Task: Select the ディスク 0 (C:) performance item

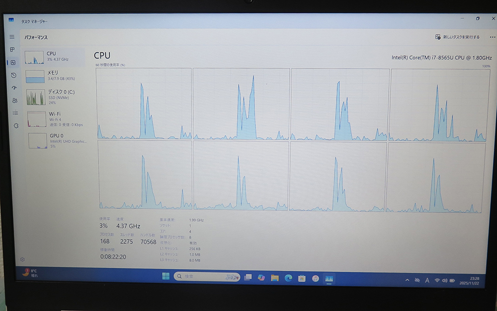Action: (56, 96)
